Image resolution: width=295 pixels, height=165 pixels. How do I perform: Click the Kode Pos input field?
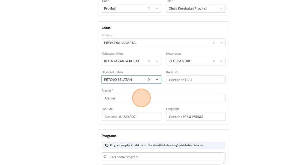pyautogui.click(x=196, y=80)
